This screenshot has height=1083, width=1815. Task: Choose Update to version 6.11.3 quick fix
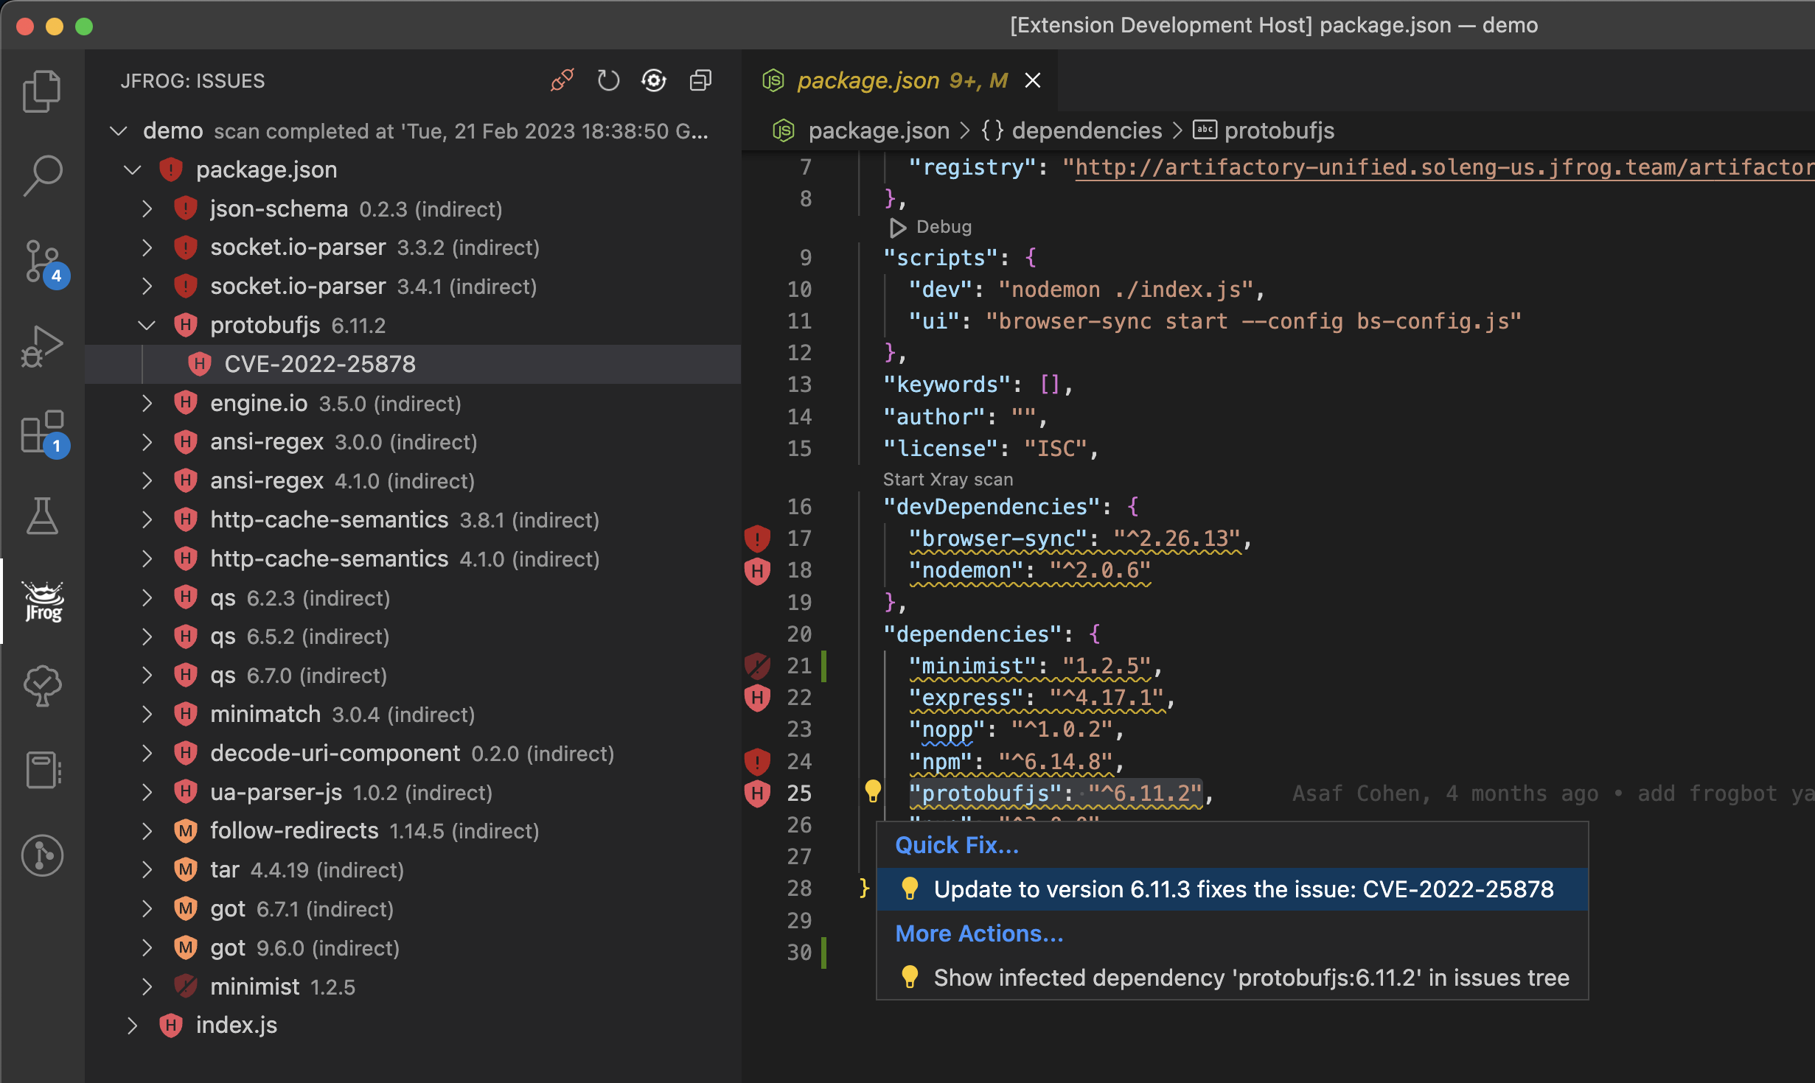pos(1243,889)
